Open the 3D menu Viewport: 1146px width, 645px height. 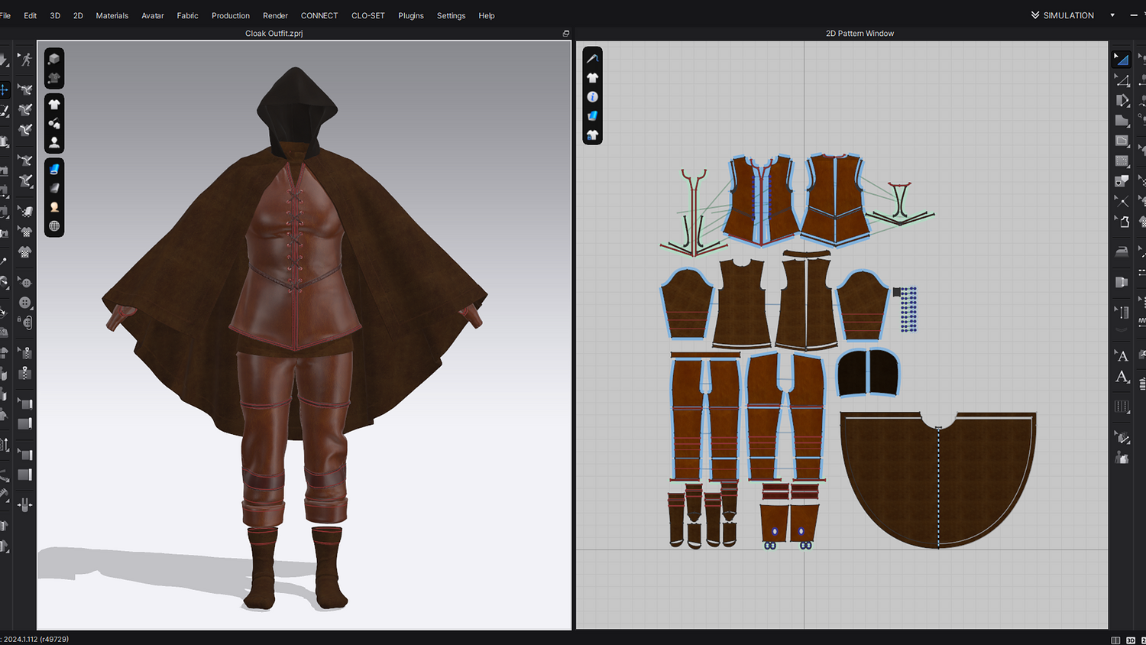pyautogui.click(x=55, y=15)
